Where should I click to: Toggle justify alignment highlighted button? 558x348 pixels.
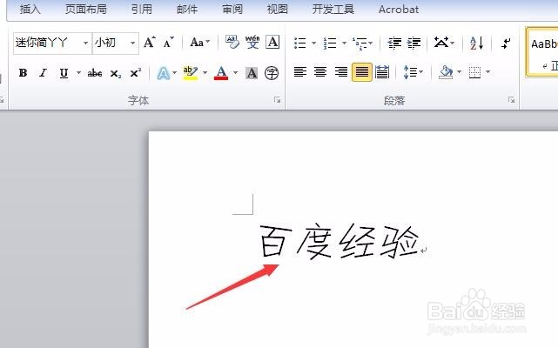362,72
